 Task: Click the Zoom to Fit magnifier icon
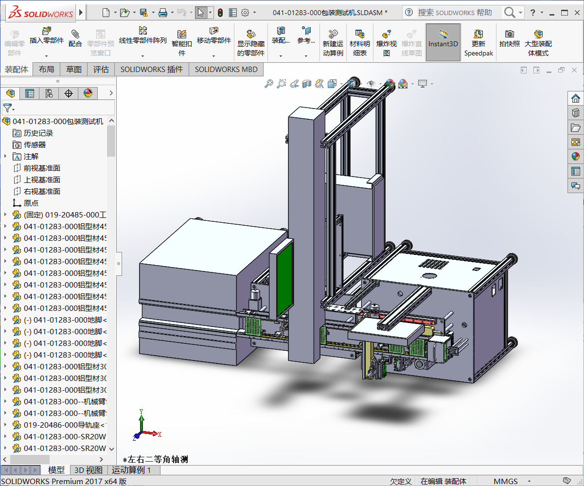269,84
